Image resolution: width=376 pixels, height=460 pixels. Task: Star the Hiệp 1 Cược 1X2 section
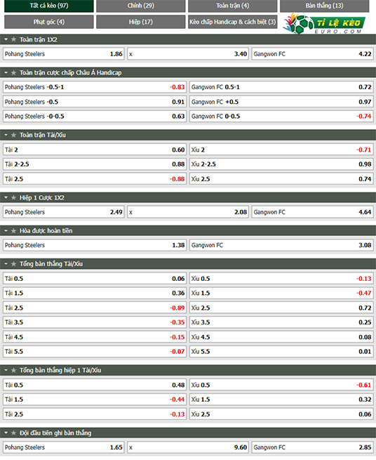[13, 198]
